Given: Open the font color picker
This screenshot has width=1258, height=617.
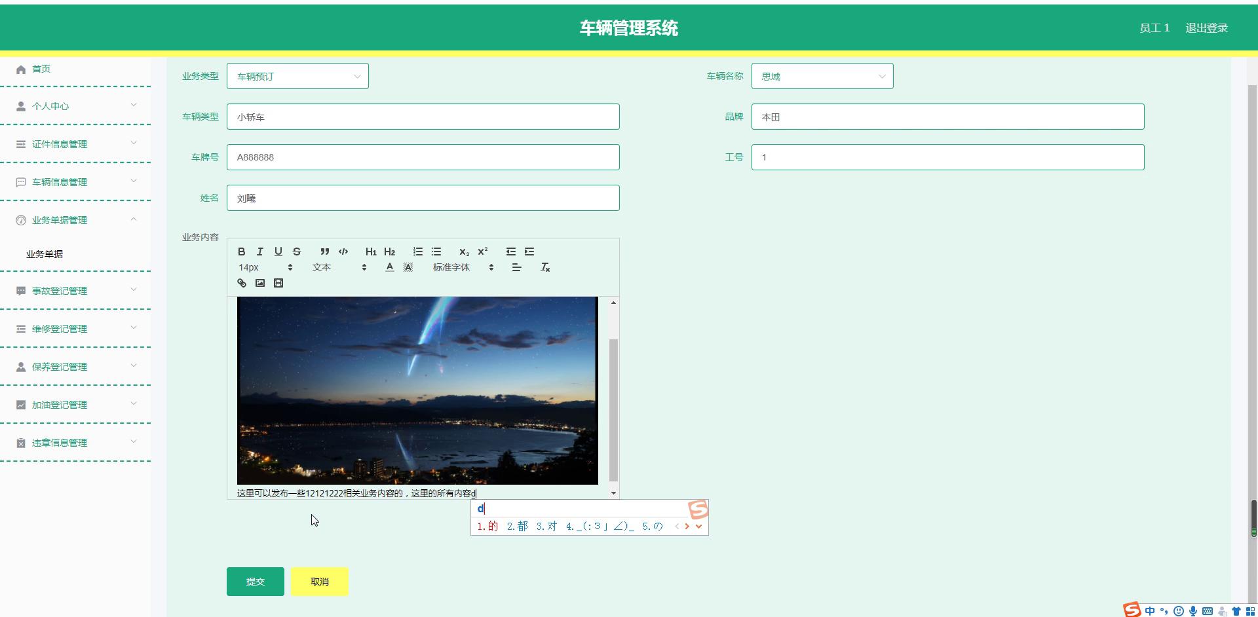Looking at the screenshot, I should (390, 267).
